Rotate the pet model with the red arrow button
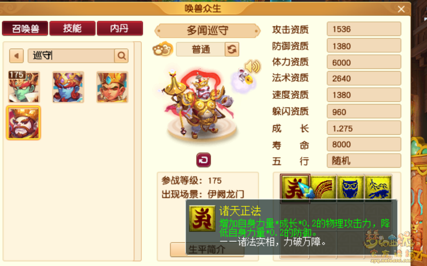This screenshot has height=266, width=427. pos(204,160)
